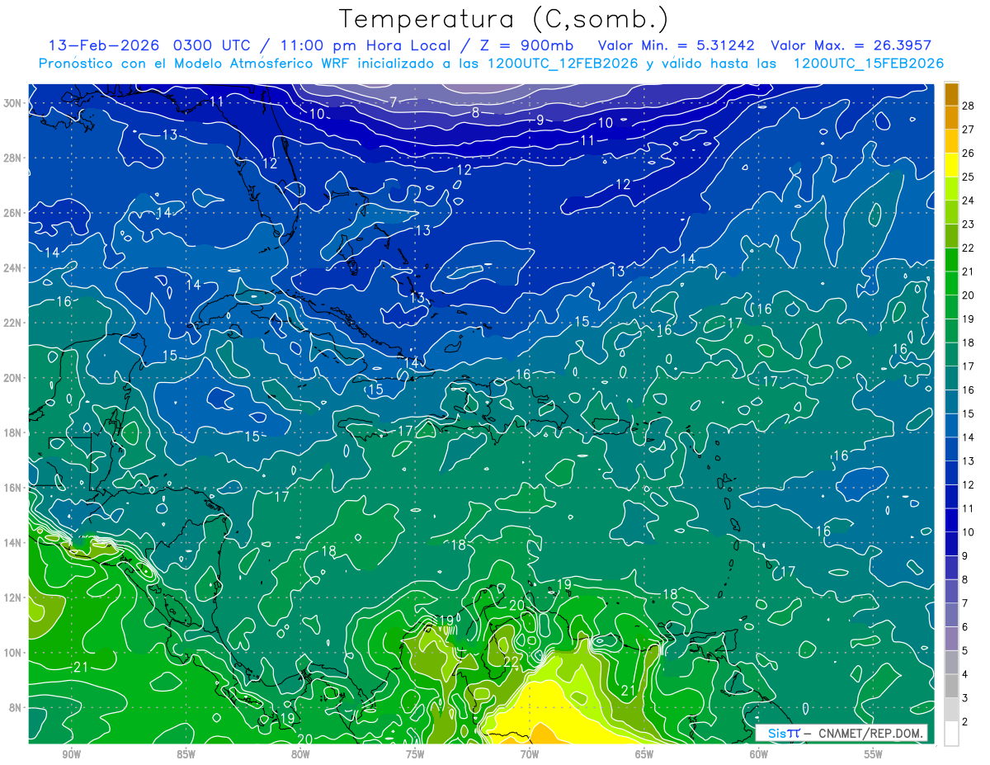990x765 pixels.
Task: Click the color bar value 10
Action: coord(969,532)
